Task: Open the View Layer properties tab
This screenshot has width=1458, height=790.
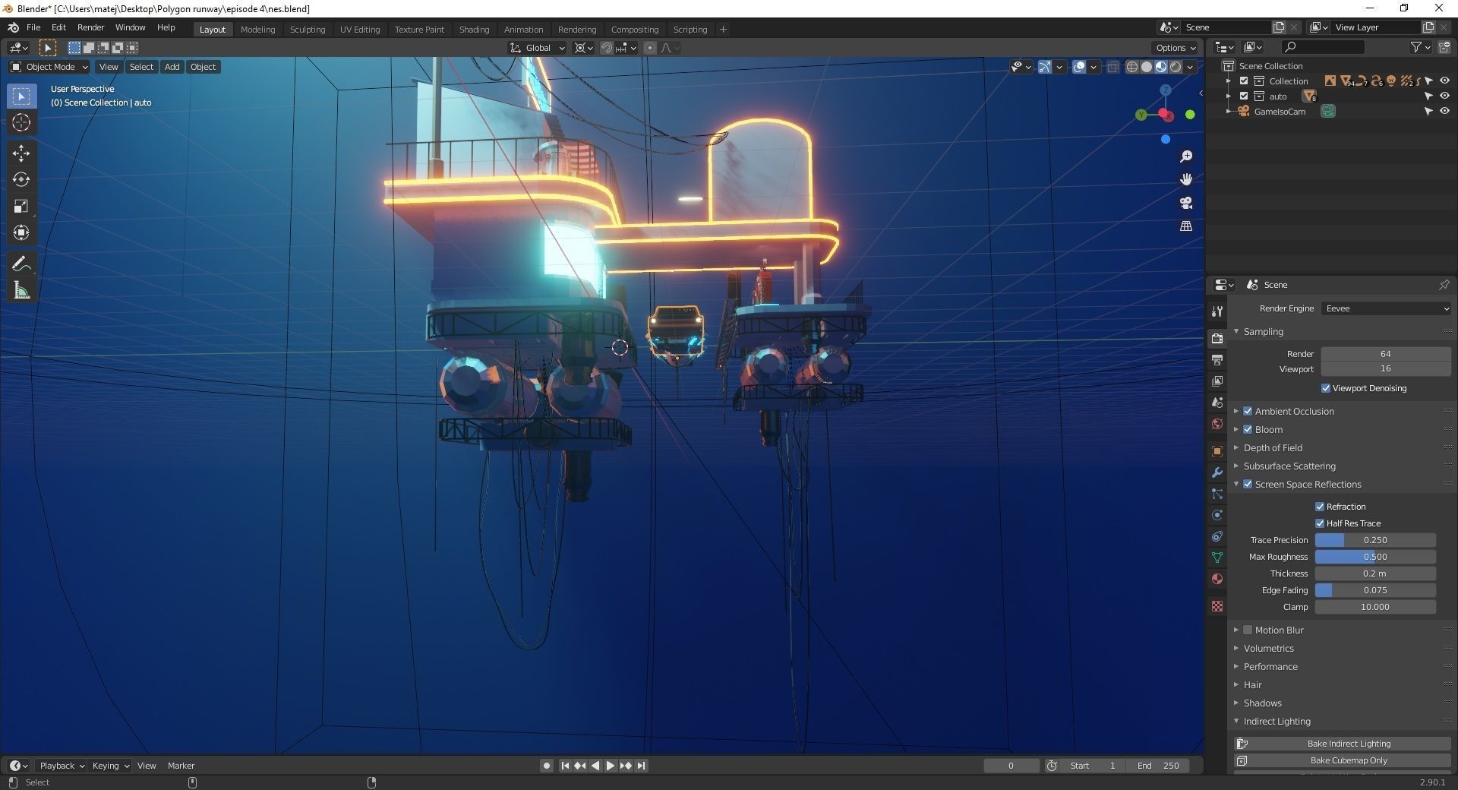Action: tap(1217, 381)
